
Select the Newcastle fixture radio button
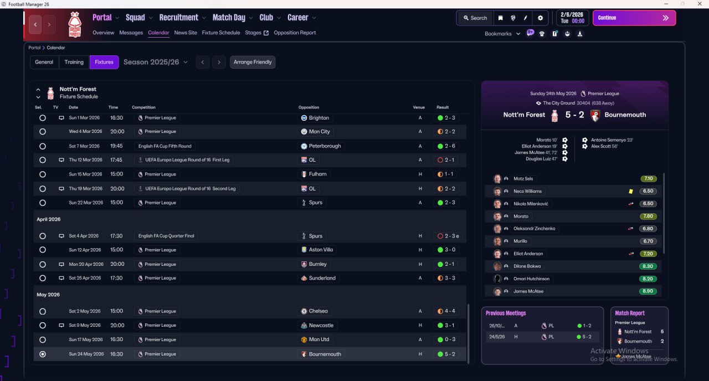coord(43,326)
